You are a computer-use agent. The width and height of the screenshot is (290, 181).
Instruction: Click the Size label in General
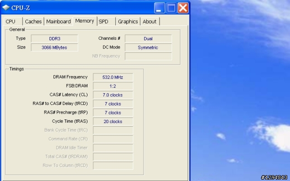click(x=21, y=47)
